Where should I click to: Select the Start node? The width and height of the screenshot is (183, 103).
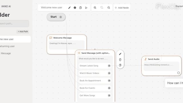[x=56, y=17]
